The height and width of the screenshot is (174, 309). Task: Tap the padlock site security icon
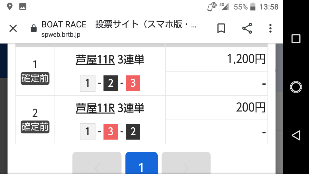click(34, 28)
